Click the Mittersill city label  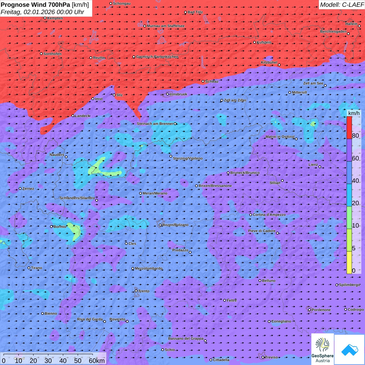(299, 92)
